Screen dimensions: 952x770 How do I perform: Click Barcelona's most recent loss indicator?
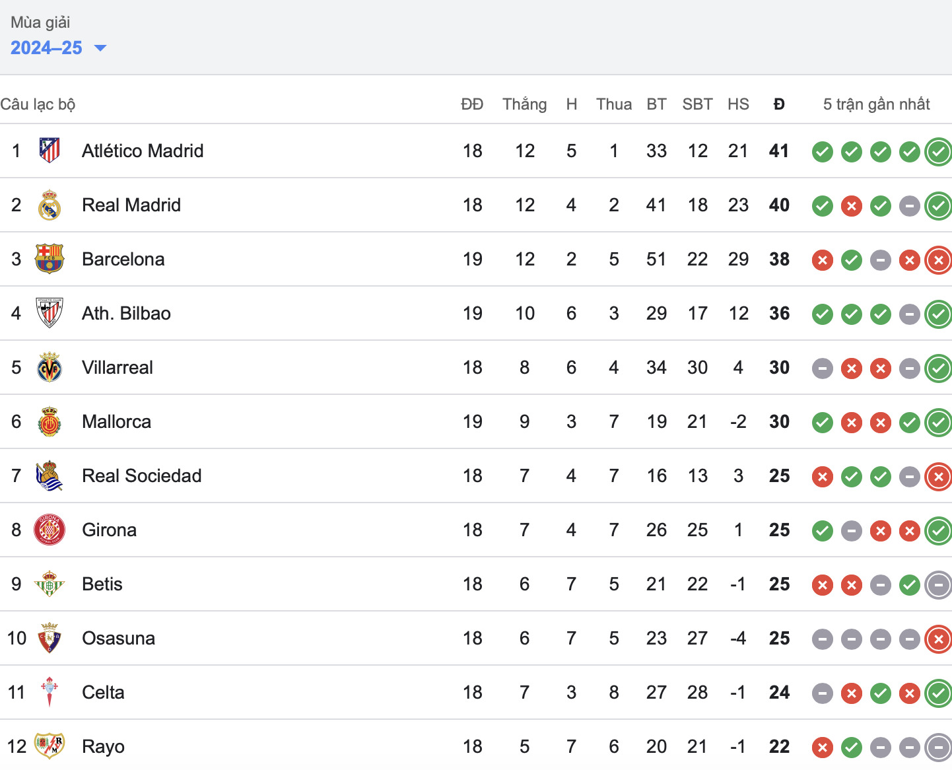(x=938, y=260)
